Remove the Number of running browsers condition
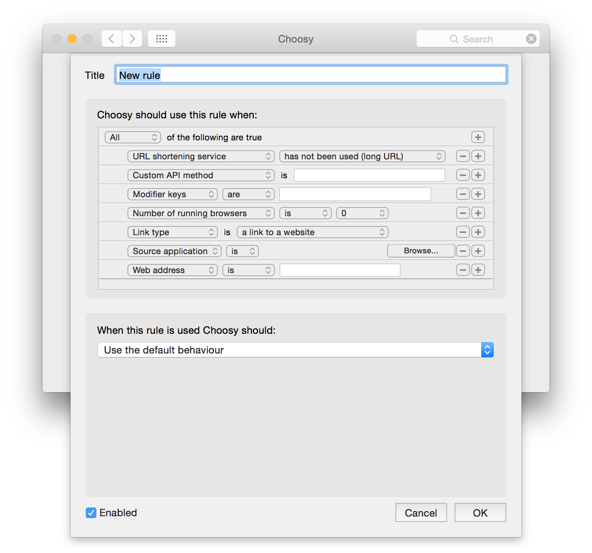Viewport: 592px width, 553px height. pyautogui.click(x=463, y=213)
